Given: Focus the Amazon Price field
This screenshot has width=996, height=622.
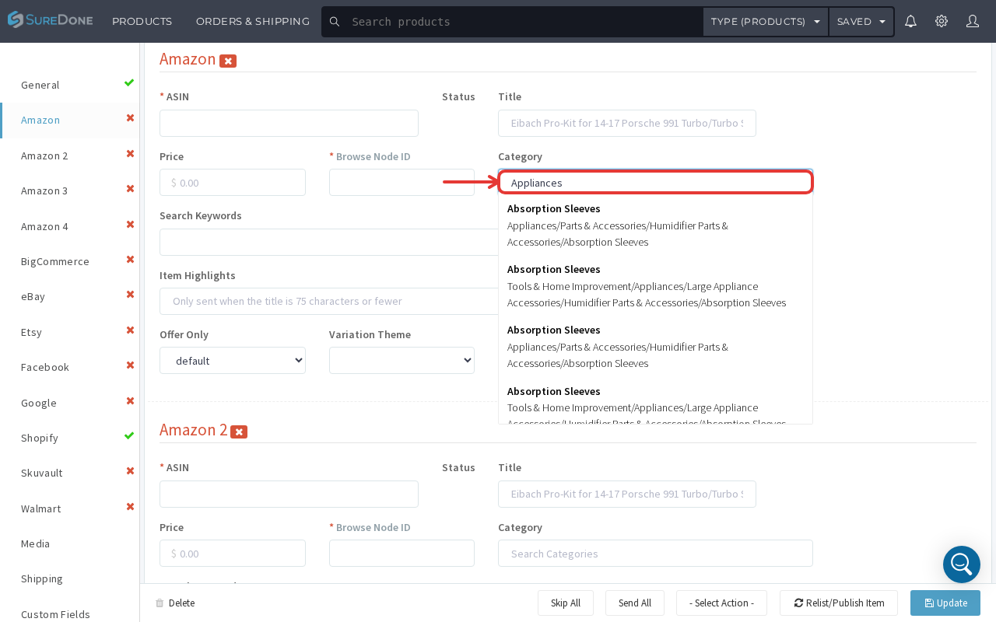Looking at the screenshot, I should [x=233, y=183].
